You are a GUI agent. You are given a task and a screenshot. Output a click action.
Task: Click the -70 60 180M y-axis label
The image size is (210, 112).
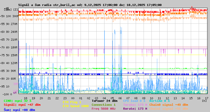tap(10, 47)
